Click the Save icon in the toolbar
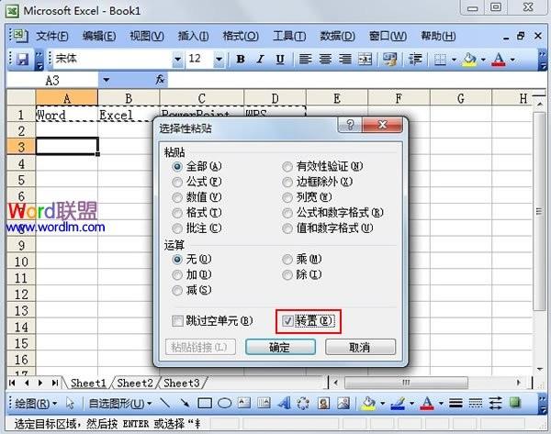This screenshot has width=551, height=434. click(21, 59)
